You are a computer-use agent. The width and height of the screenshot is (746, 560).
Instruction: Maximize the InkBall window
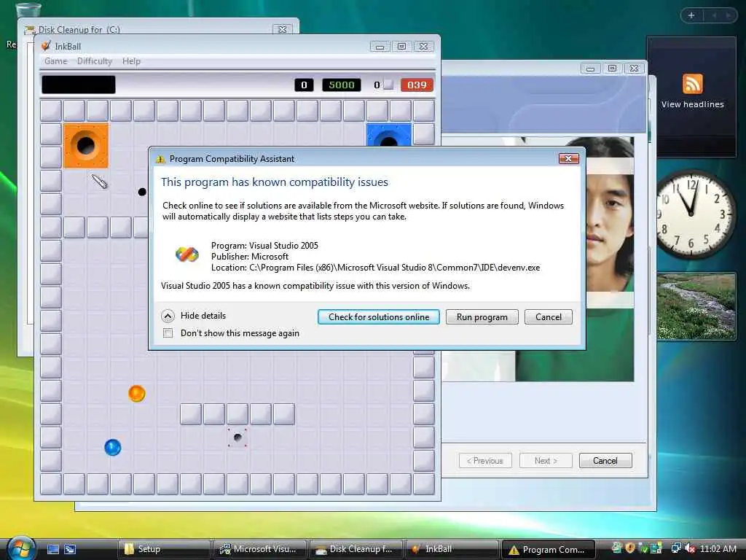401,46
